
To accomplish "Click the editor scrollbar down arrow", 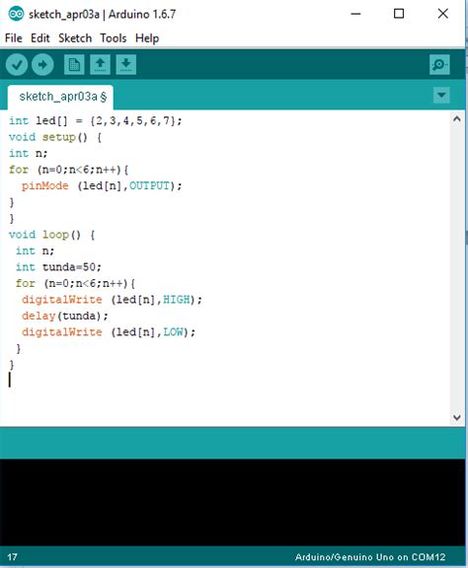I will coord(457,417).
